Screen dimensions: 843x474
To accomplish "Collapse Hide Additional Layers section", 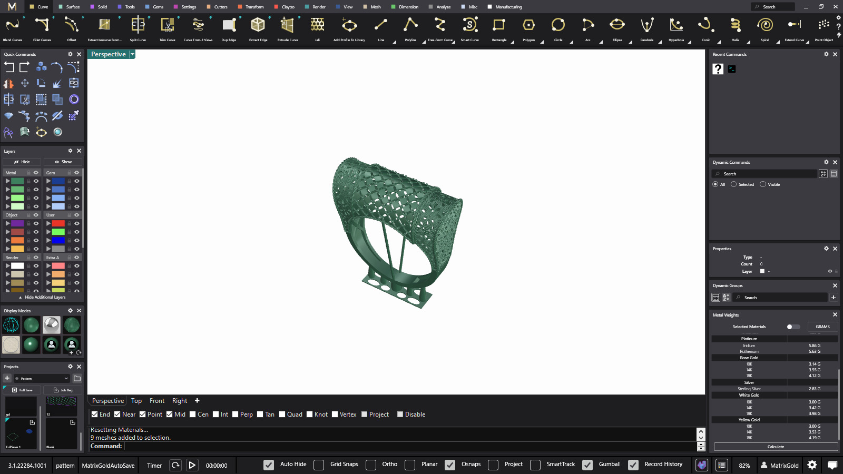I will (42, 297).
